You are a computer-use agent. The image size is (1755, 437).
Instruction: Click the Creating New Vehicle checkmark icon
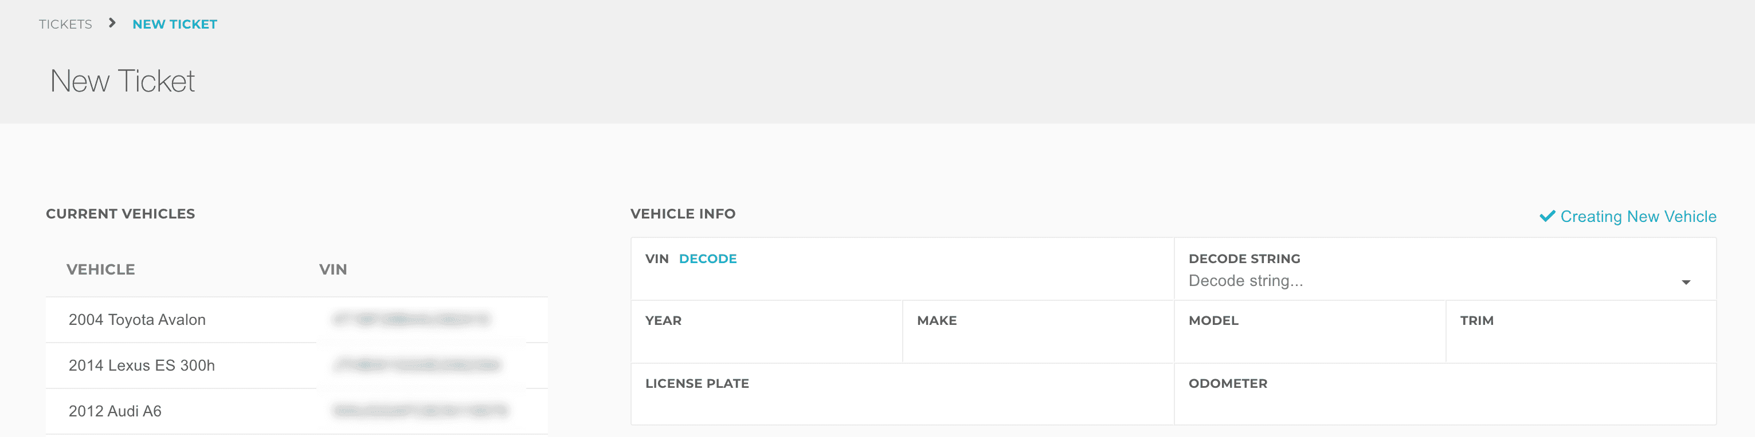pyautogui.click(x=1546, y=216)
